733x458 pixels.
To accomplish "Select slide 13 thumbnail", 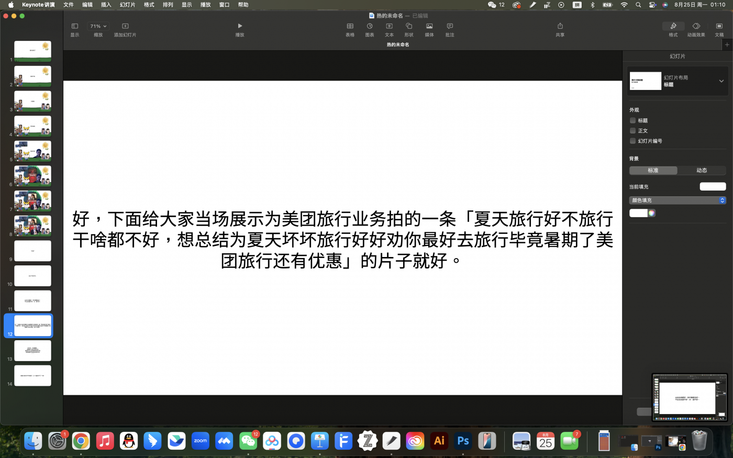I will tap(32, 351).
